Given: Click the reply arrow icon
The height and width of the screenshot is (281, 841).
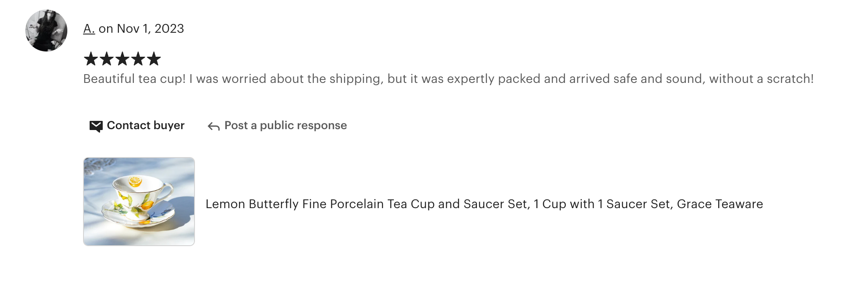Looking at the screenshot, I should [213, 127].
